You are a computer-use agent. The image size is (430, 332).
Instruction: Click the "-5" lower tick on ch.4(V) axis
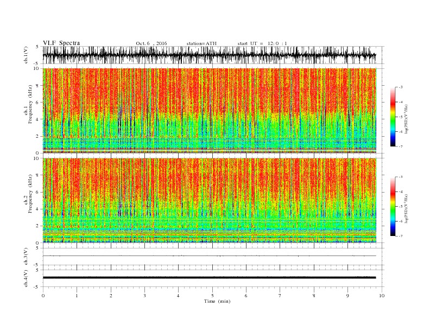point(37,287)
